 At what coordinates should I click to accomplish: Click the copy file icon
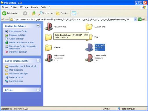coord(7,39)
